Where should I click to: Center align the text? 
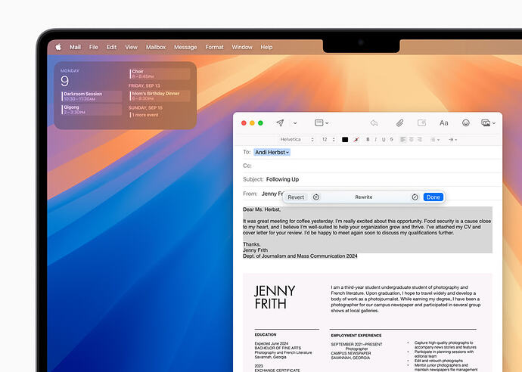click(x=412, y=139)
